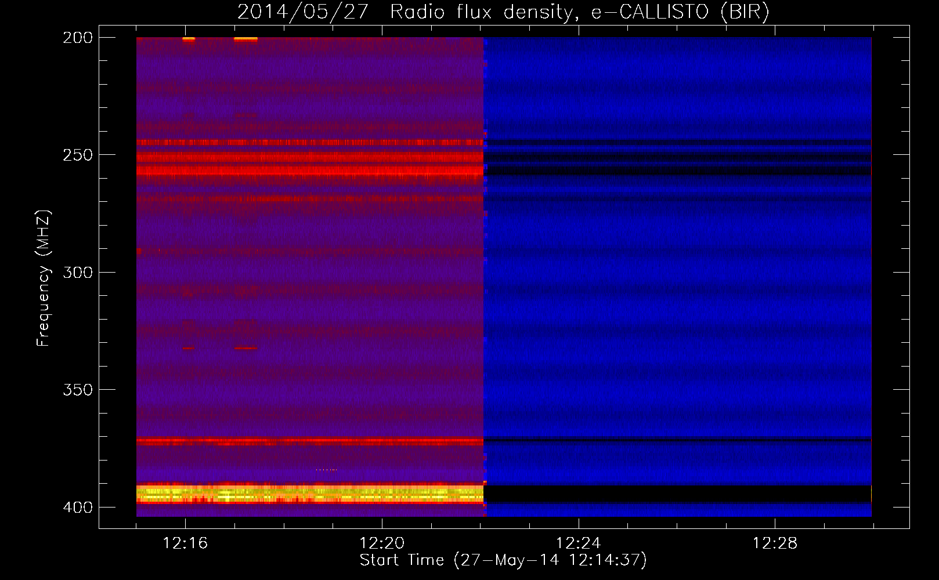This screenshot has width=939, height=580.
Task: Click the 400 frequency tick label
Action: click(x=78, y=507)
